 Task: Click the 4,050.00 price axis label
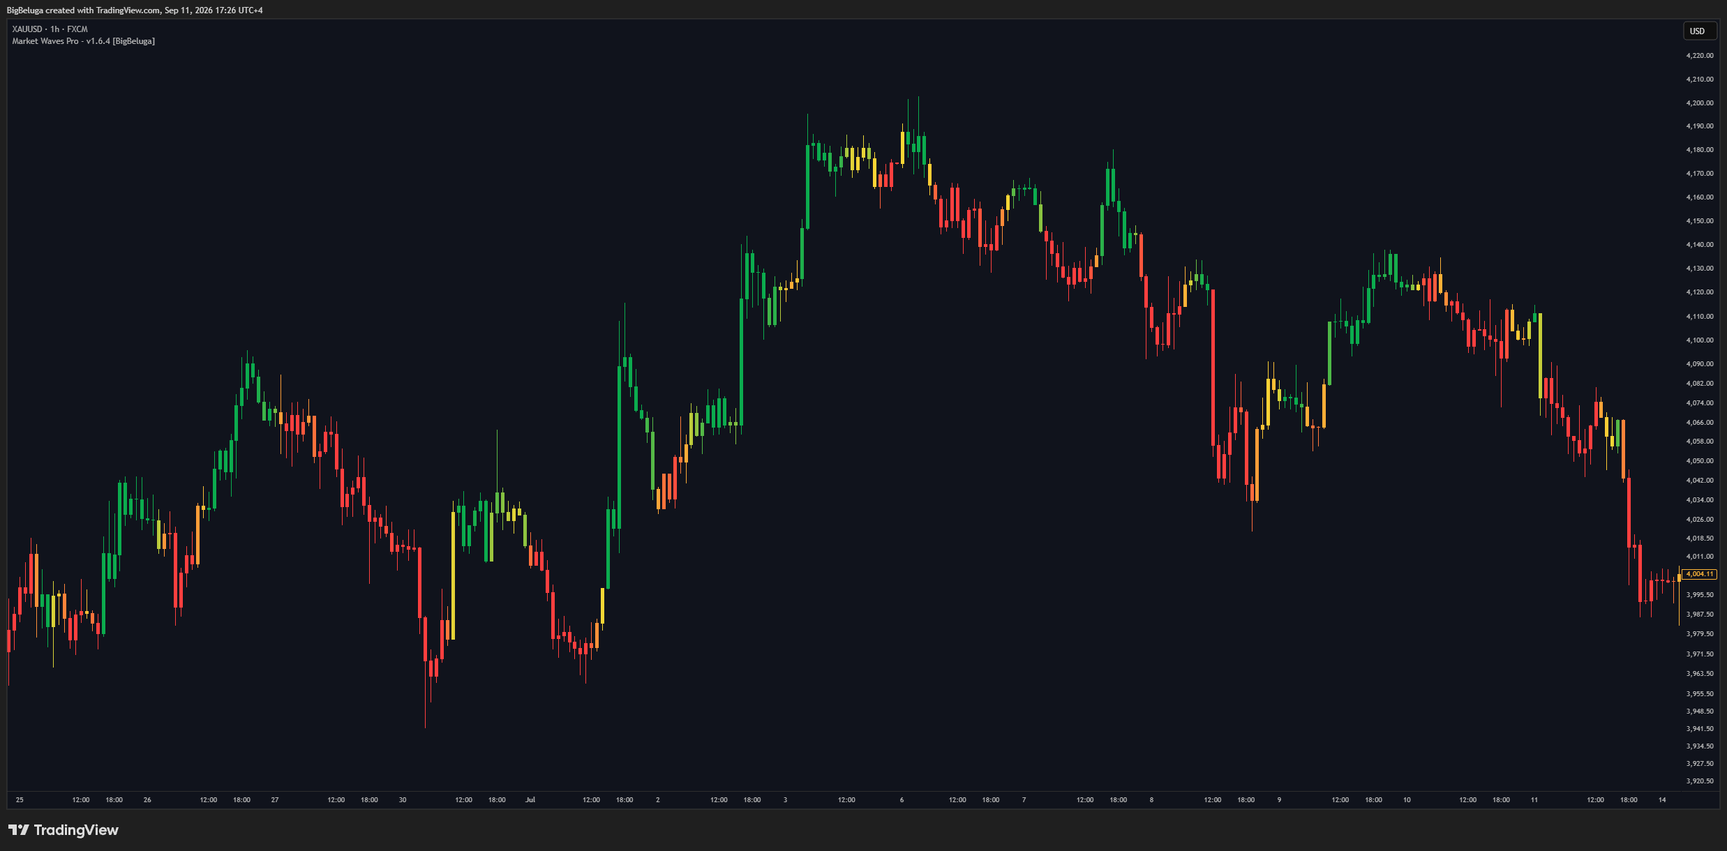1700,461
